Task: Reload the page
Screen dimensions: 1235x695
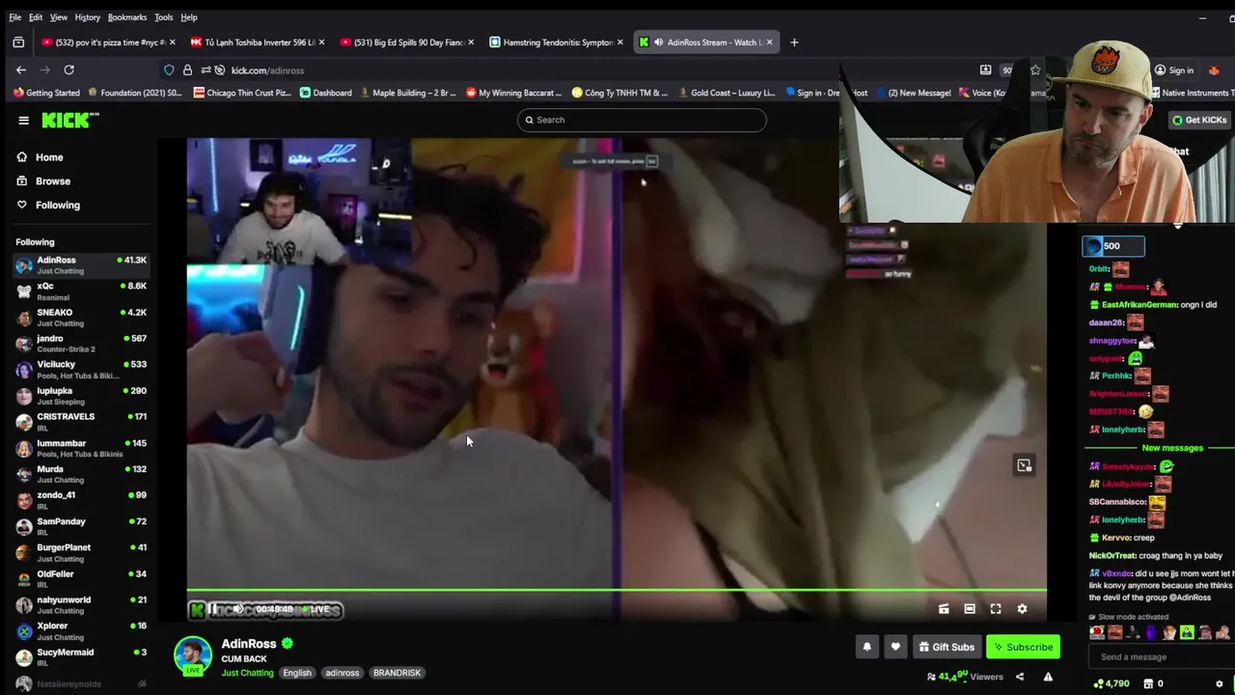Action: (x=69, y=69)
